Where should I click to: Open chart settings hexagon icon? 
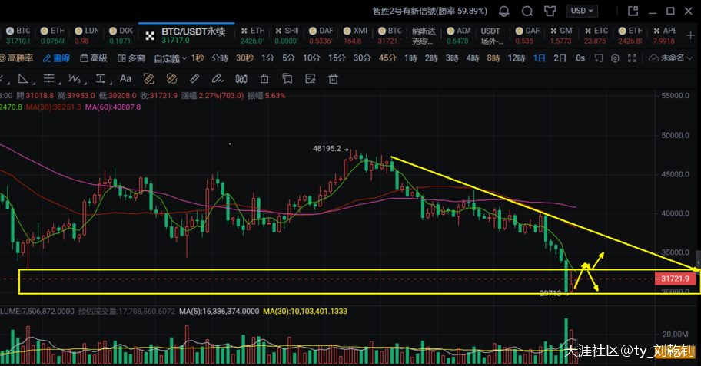tap(616, 58)
